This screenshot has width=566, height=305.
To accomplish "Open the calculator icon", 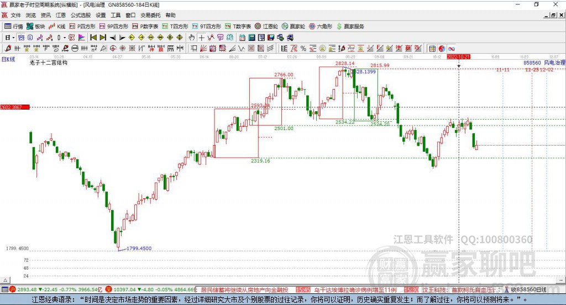I will click(x=252, y=38).
